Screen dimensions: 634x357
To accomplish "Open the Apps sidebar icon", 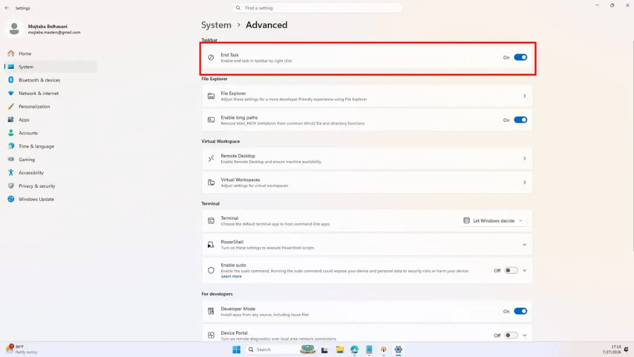I will (x=11, y=120).
